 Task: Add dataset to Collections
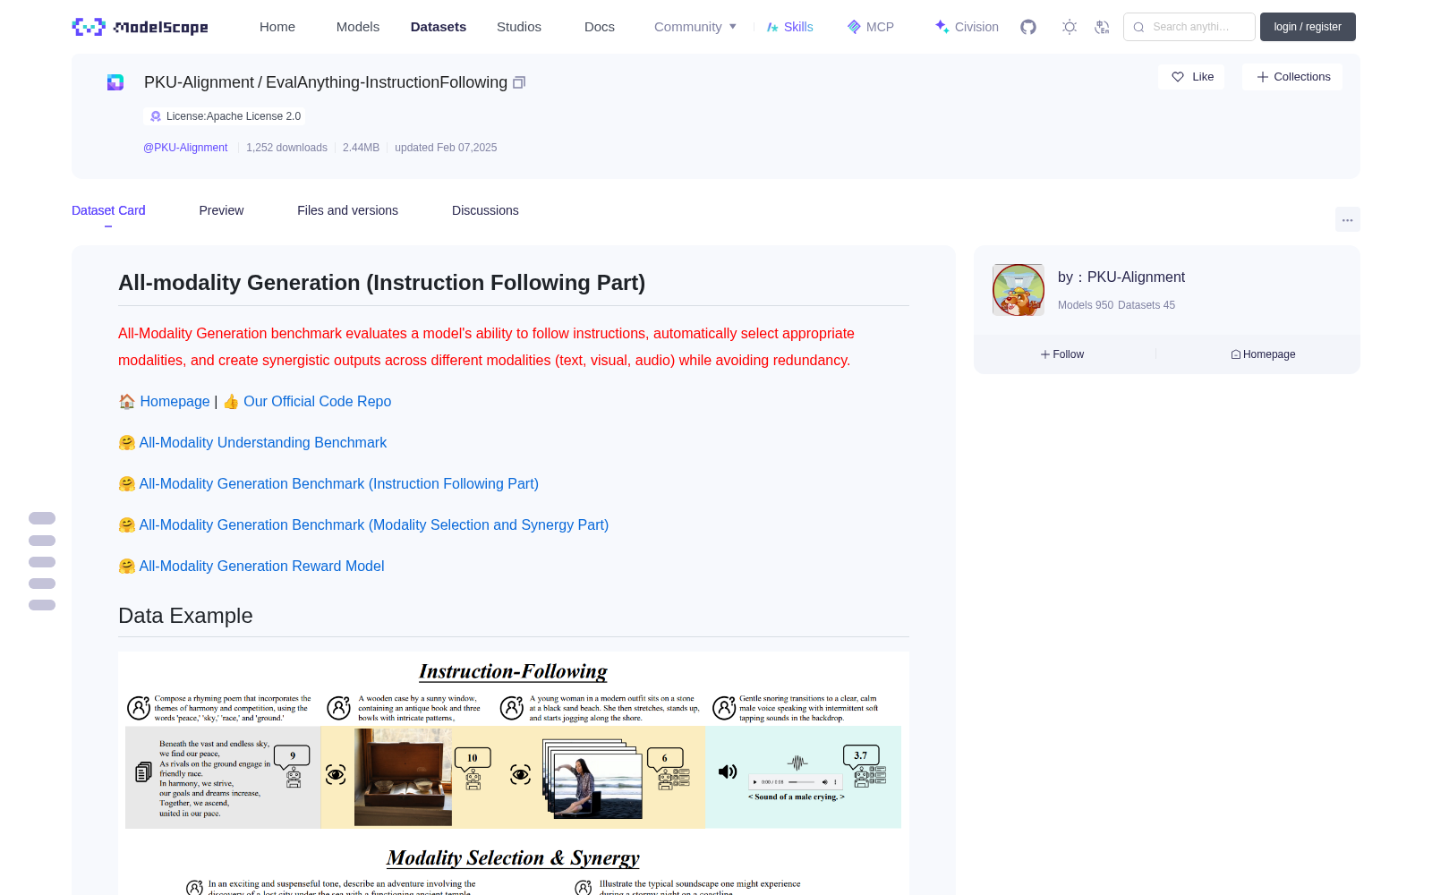click(x=1292, y=77)
